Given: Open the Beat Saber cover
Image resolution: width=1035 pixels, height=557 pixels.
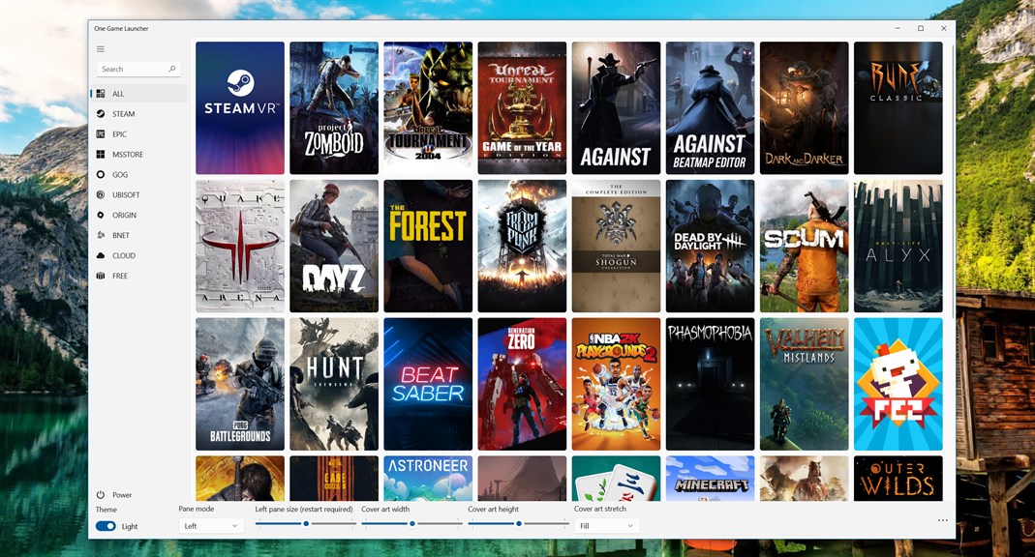Looking at the screenshot, I should point(428,384).
